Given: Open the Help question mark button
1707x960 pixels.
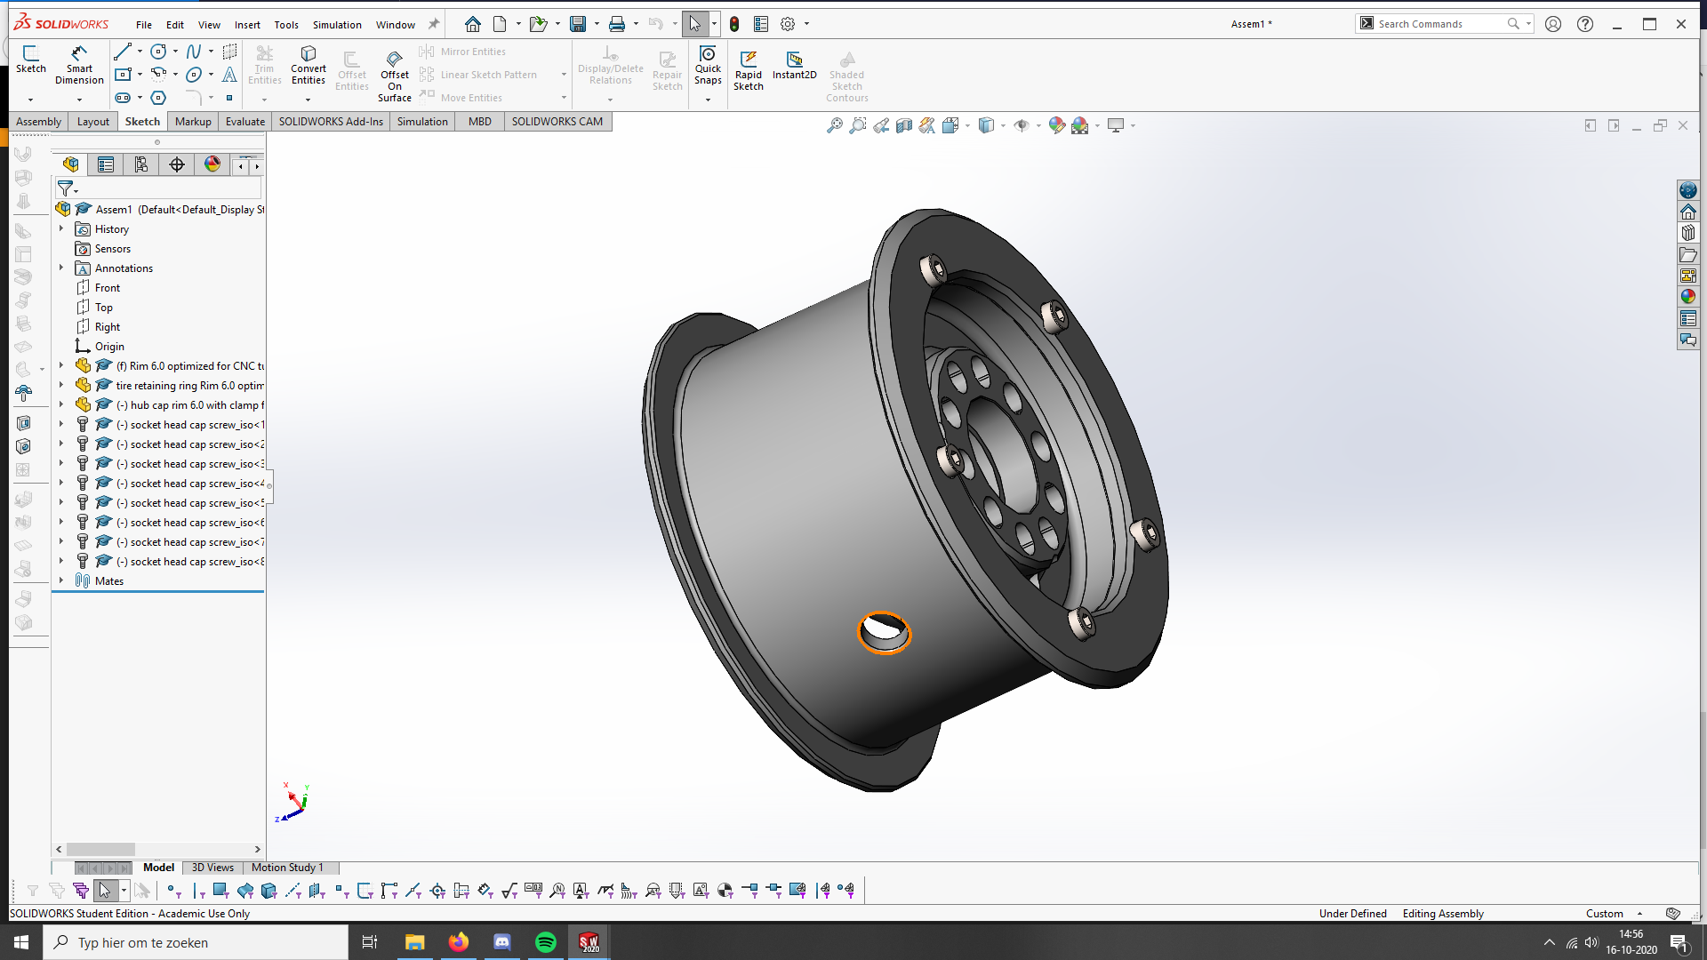Looking at the screenshot, I should 1585,24.
